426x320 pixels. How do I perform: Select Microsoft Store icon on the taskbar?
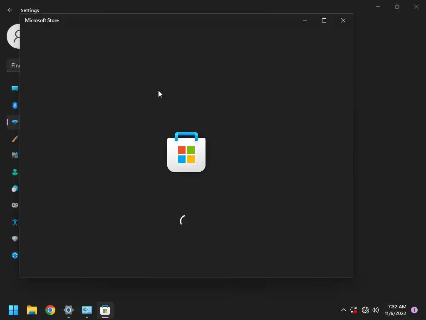pos(105,310)
